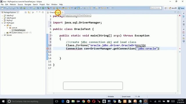Open the Run configurations dropdown arrow
Screen dimensions: 186x104
46,8
